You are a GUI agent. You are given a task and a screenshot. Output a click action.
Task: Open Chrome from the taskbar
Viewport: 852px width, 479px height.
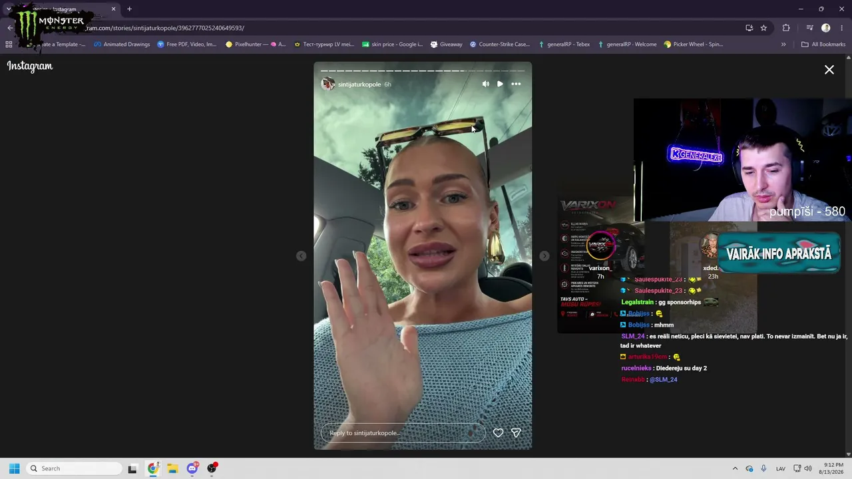click(x=152, y=468)
